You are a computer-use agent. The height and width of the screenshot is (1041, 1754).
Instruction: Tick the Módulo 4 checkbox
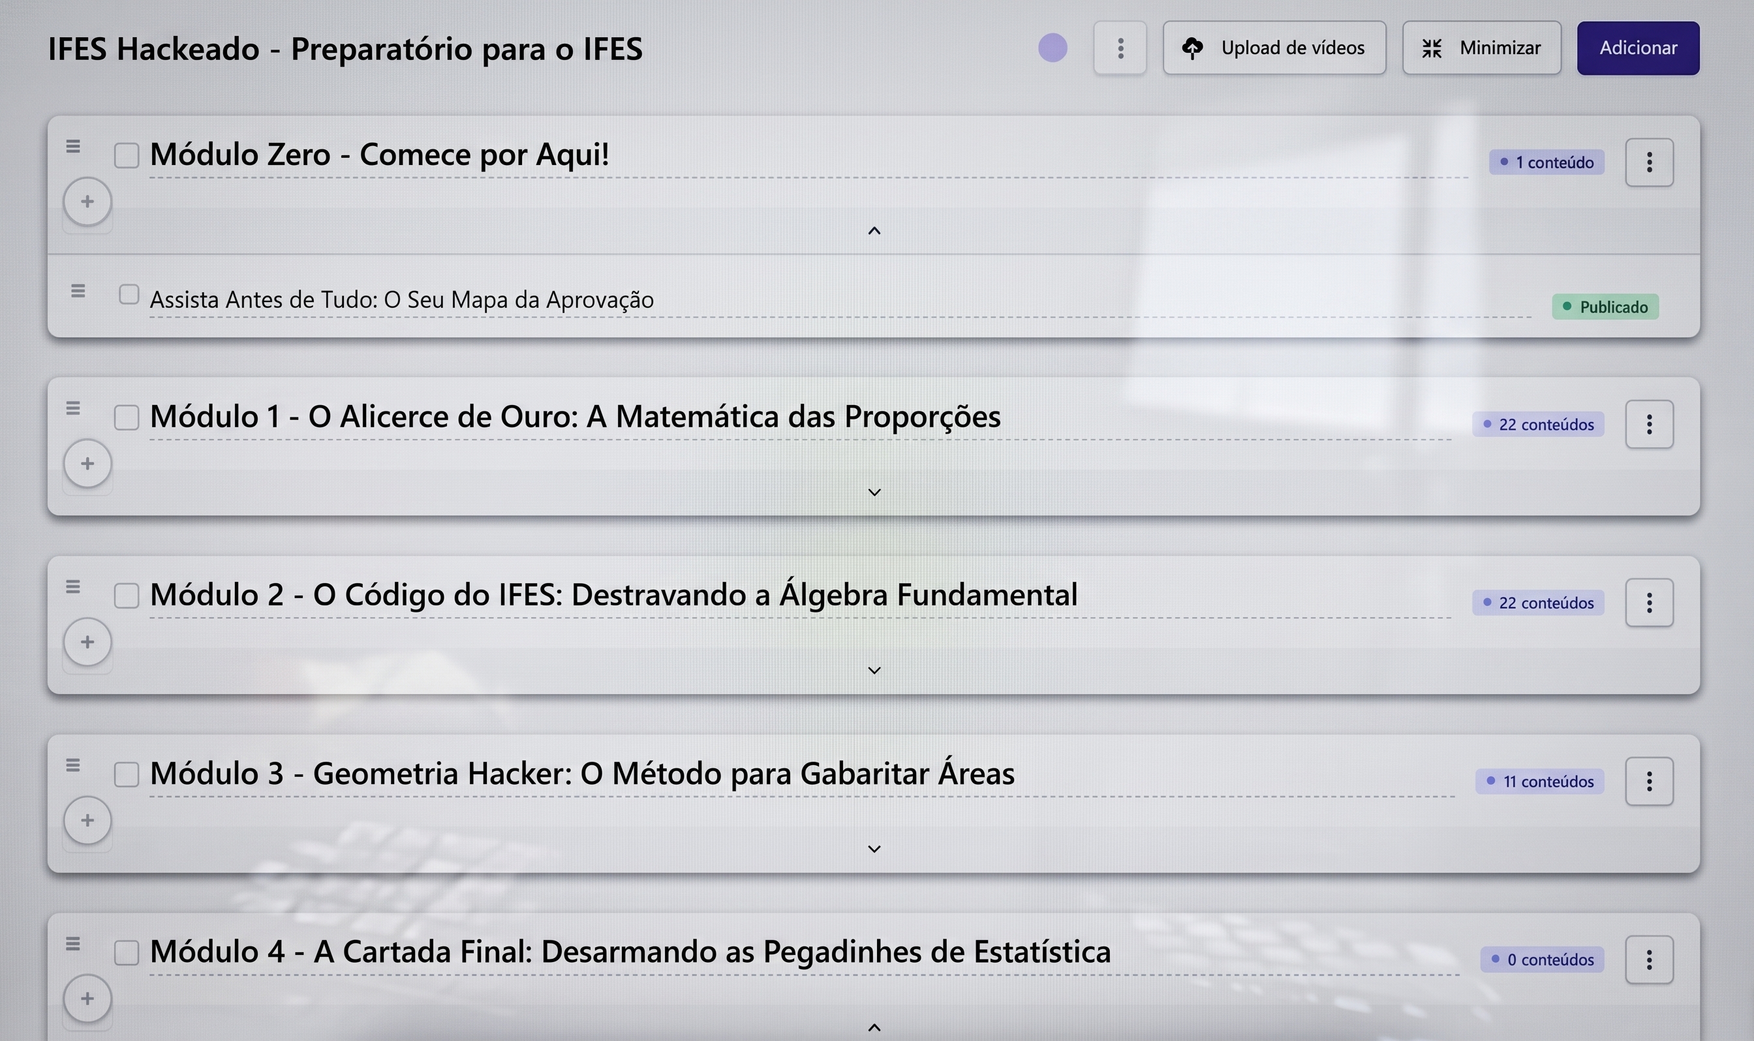[127, 952]
